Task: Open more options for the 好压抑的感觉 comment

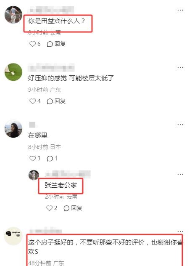Action: (x=180, y=67)
